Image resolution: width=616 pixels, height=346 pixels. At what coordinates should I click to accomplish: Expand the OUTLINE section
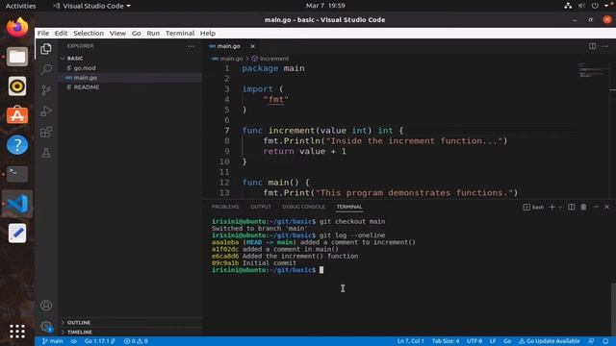click(x=131, y=323)
